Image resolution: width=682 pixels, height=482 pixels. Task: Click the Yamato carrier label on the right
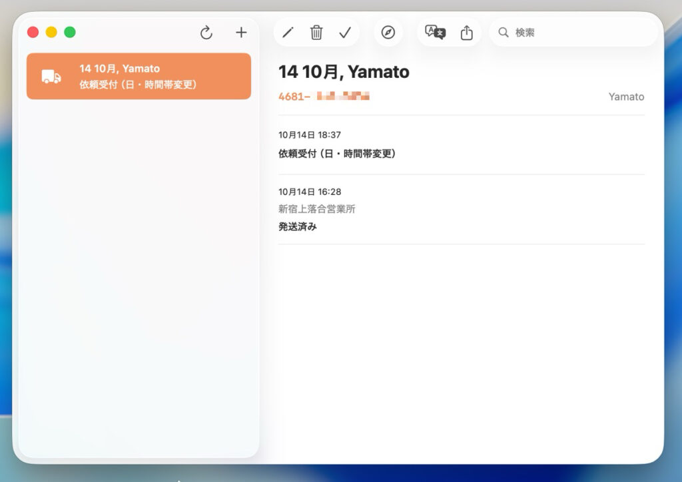pos(626,97)
